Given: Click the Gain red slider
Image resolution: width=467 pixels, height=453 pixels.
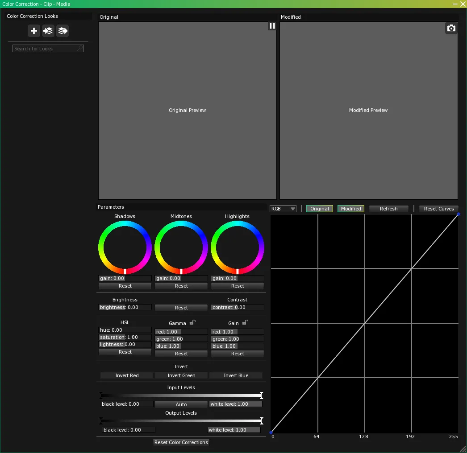Looking at the screenshot, I should click(x=238, y=332).
